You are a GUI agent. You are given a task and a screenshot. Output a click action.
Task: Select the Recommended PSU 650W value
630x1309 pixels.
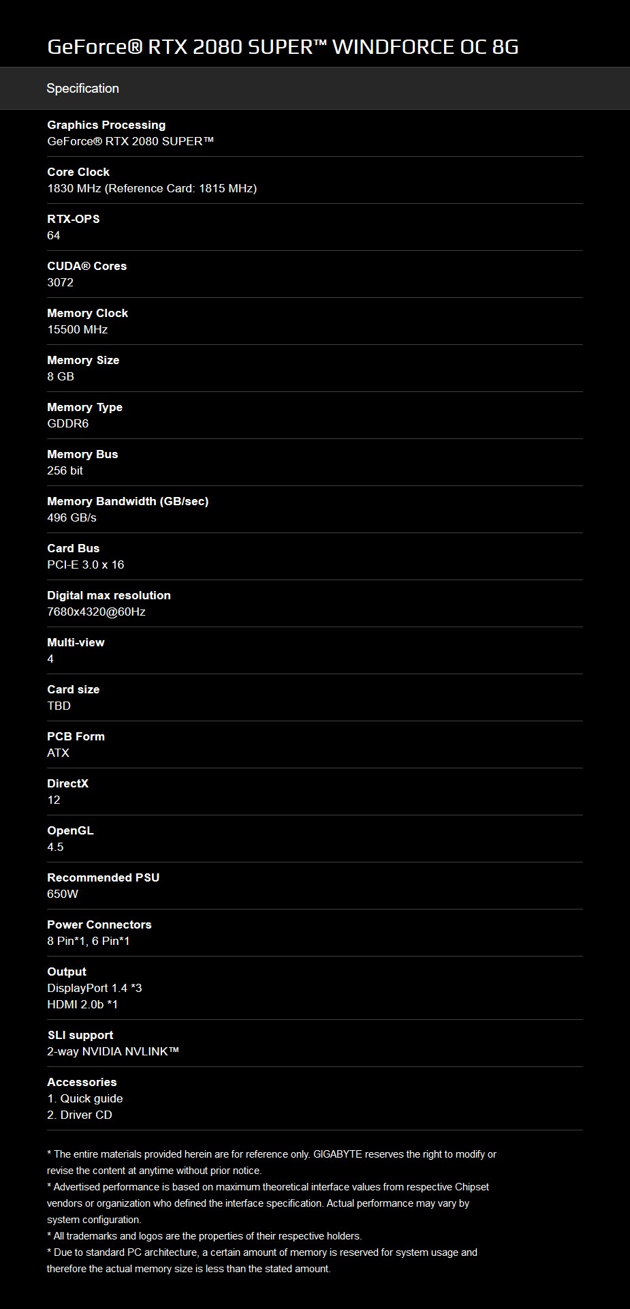[63, 894]
